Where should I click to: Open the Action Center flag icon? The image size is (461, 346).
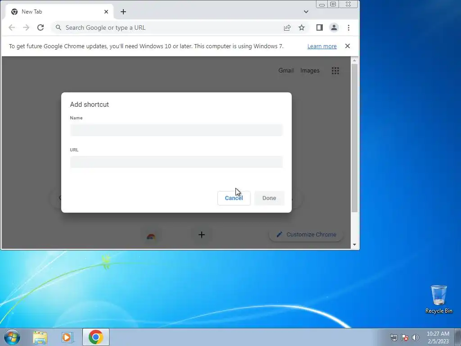pyautogui.click(x=405, y=337)
